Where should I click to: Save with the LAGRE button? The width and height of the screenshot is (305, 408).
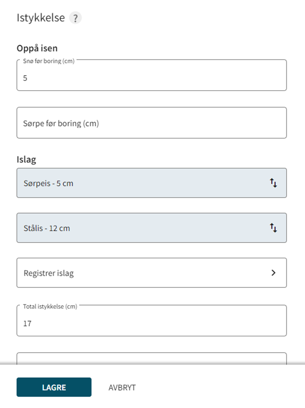coord(54,387)
